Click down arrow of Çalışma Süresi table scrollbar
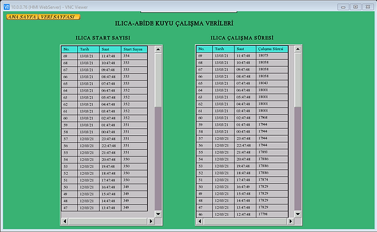 298,214
